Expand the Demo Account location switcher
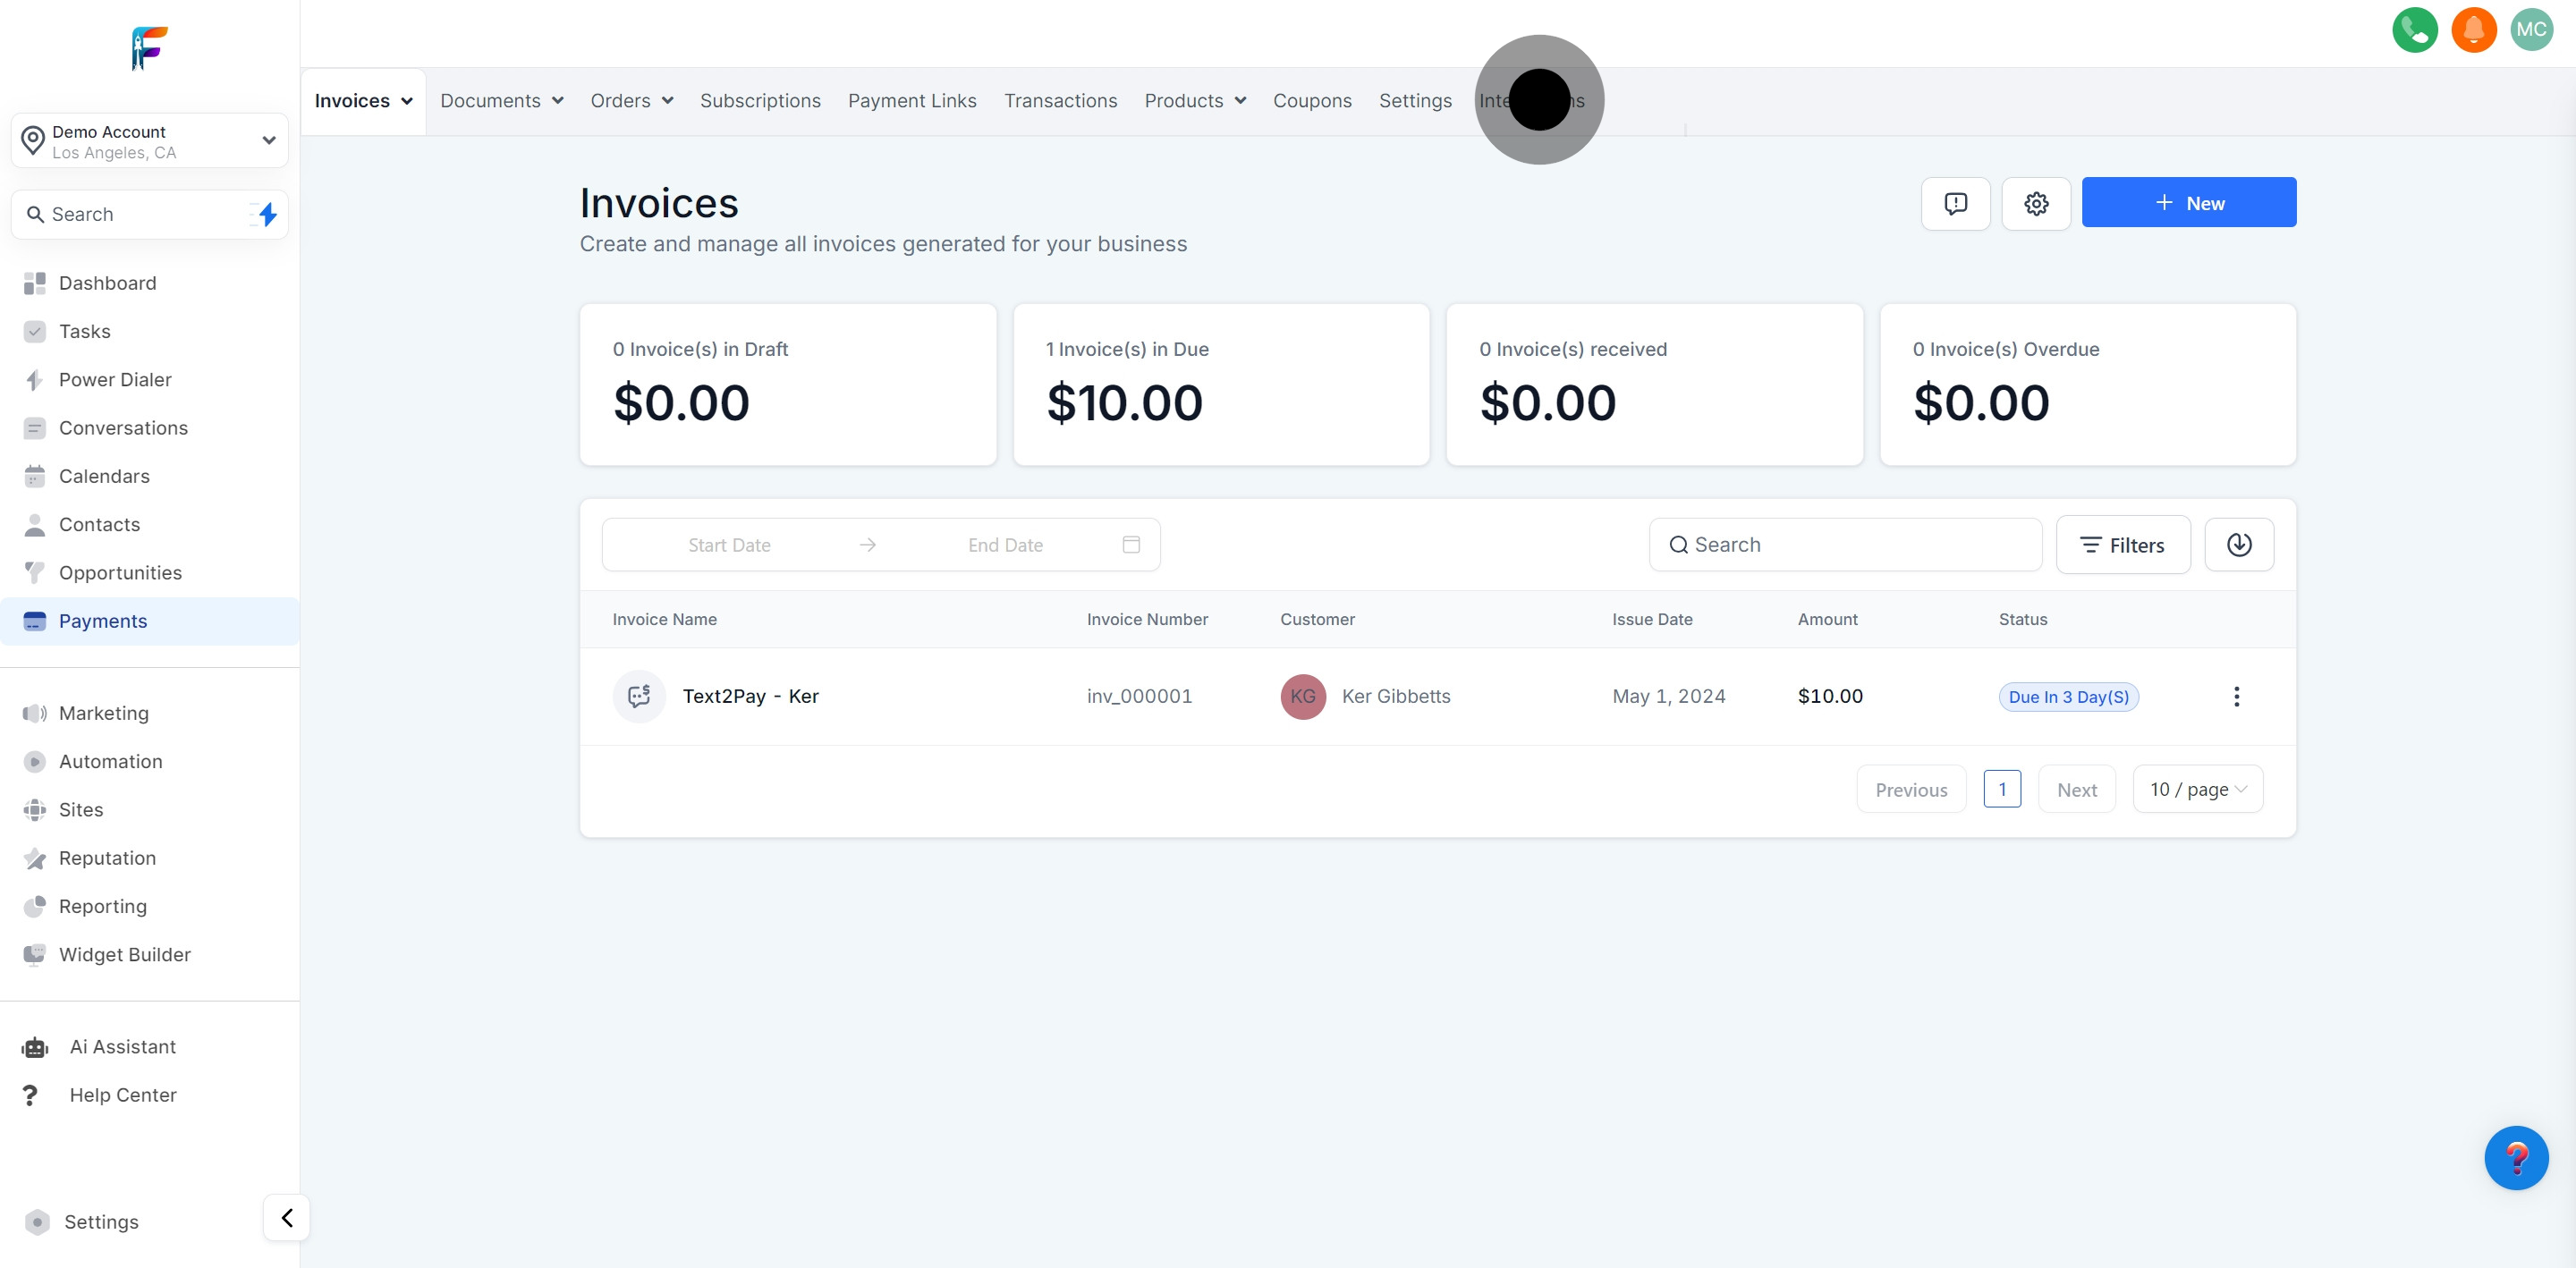Viewport: 2576px width, 1268px height. point(150,141)
